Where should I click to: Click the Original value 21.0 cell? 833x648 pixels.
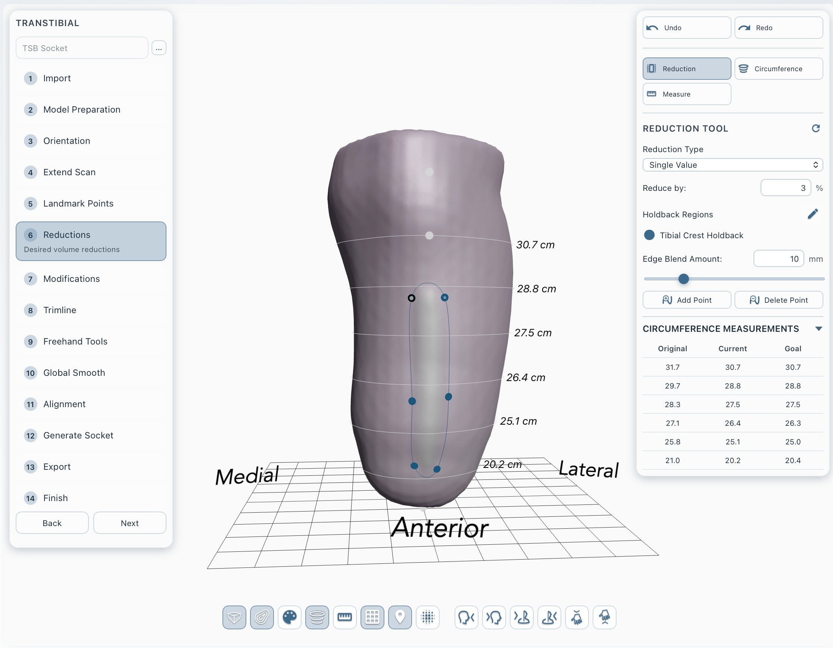click(673, 460)
